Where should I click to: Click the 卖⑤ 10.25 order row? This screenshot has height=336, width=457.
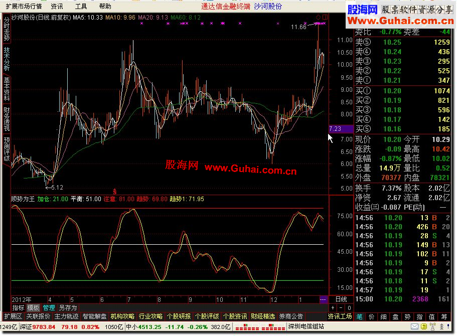coord(402,42)
